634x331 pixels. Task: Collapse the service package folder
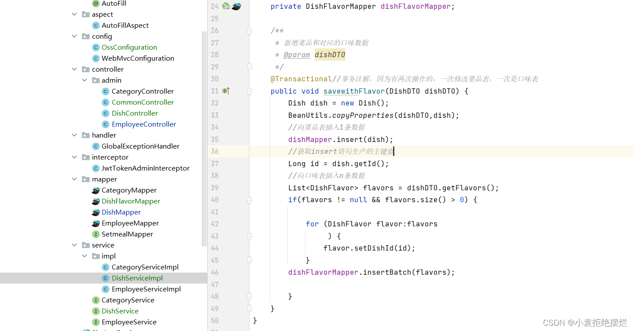tap(74, 245)
